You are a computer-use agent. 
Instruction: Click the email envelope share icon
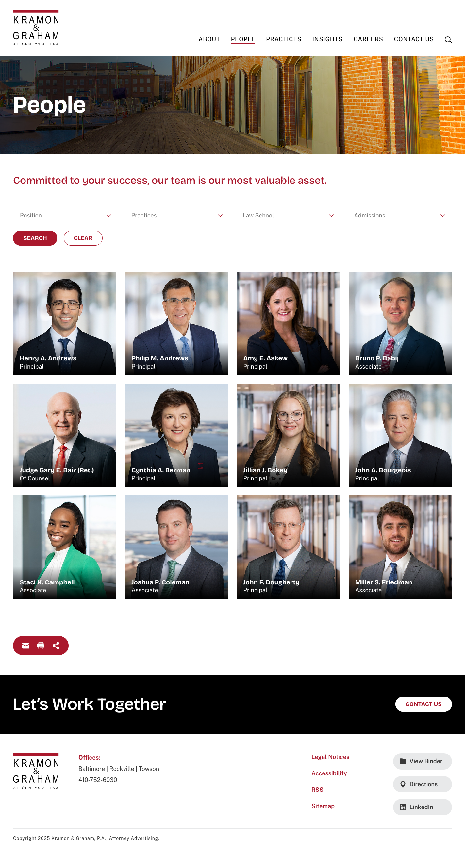[x=26, y=645]
